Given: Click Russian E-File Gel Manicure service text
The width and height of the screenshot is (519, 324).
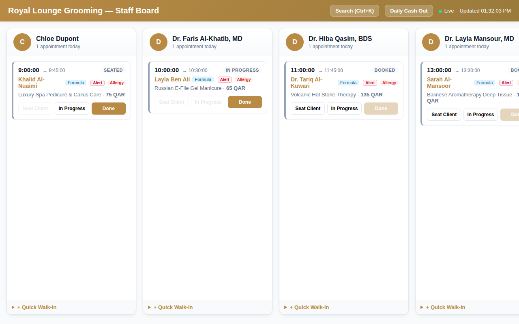Looking at the screenshot, I should click(188, 88).
